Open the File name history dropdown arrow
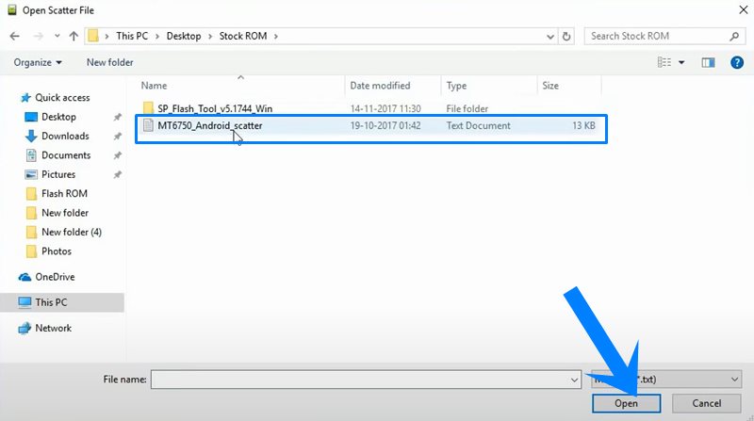Screen dimensions: 754x421 (x=574, y=380)
